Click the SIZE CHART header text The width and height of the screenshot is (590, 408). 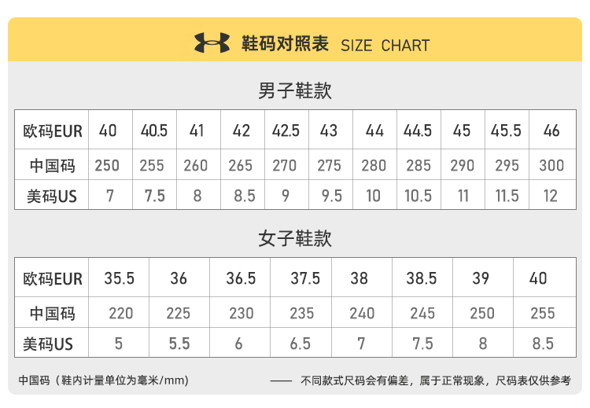click(x=385, y=45)
